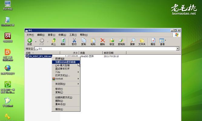
Task: Click the D:\ address input field
Action: [x=105, y=49]
